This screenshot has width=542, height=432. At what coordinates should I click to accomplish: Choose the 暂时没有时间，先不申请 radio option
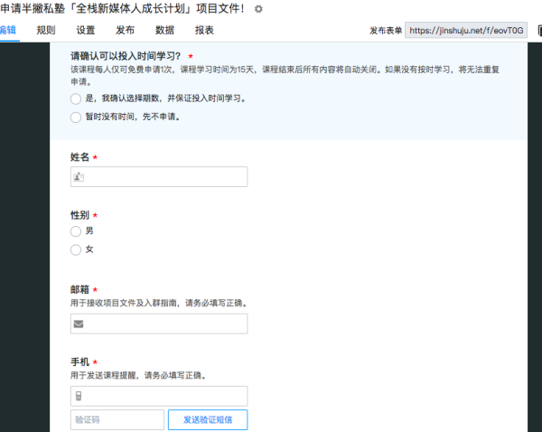[76, 117]
